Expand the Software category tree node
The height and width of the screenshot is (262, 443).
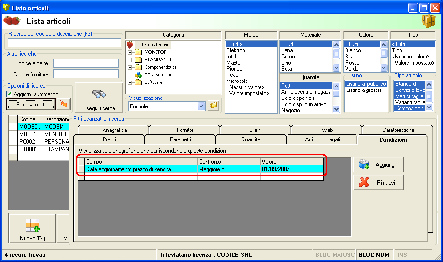pyautogui.click(x=130, y=82)
